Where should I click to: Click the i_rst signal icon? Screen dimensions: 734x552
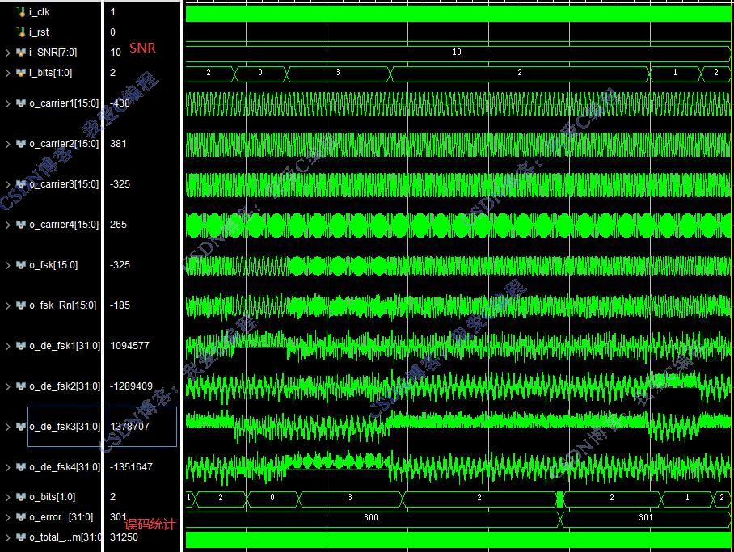pos(20,32)
